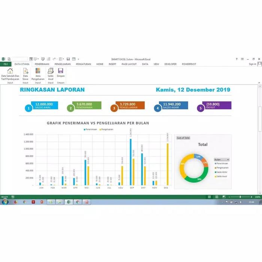Open the Windows Start button

click(5, 202)
